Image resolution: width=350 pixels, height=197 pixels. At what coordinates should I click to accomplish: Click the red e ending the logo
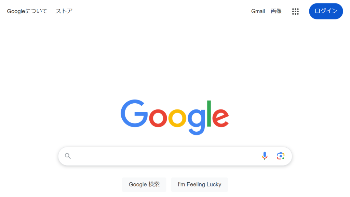point(220,118)
